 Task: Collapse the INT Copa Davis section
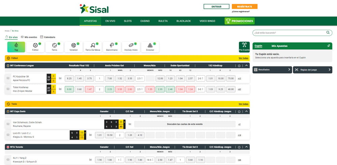[246, 111]
